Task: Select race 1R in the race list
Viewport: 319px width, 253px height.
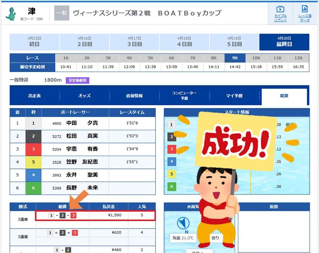Action: (66, 58)
